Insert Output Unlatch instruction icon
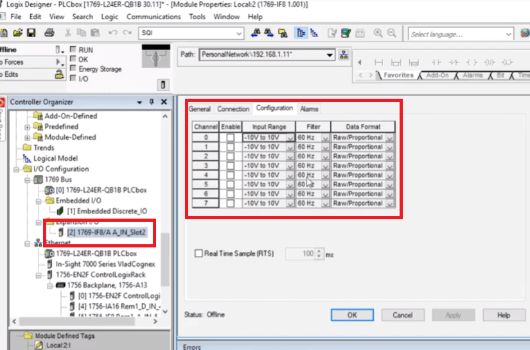The height and width of the screenshot is (350, 530). [489, 62]
